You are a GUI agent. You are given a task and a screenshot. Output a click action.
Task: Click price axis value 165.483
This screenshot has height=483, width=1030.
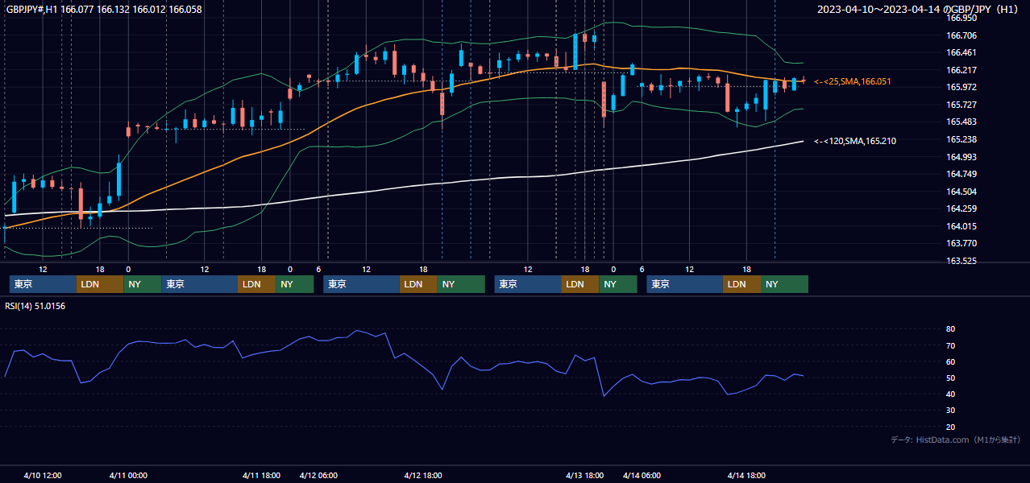[x=961, y=122]
